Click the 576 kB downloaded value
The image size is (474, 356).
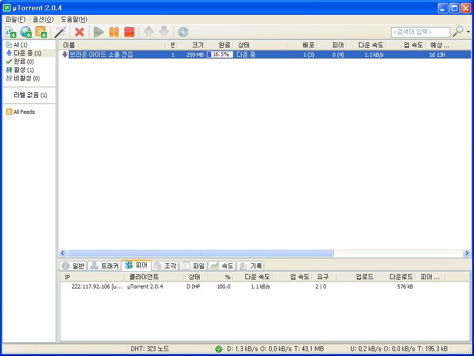click(405, 286)
